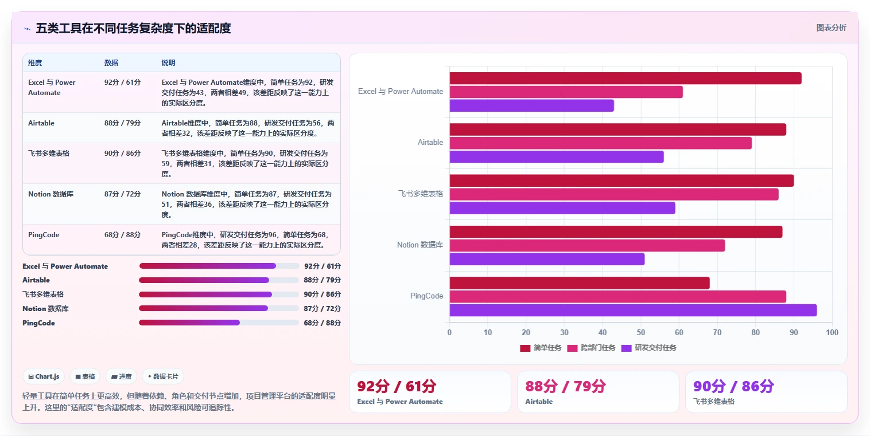Click PingCode's crimson 简单任务 bar in the chart
Viewport: 870px width, 436px height.
pyautogui.click(x=580, y=283)
